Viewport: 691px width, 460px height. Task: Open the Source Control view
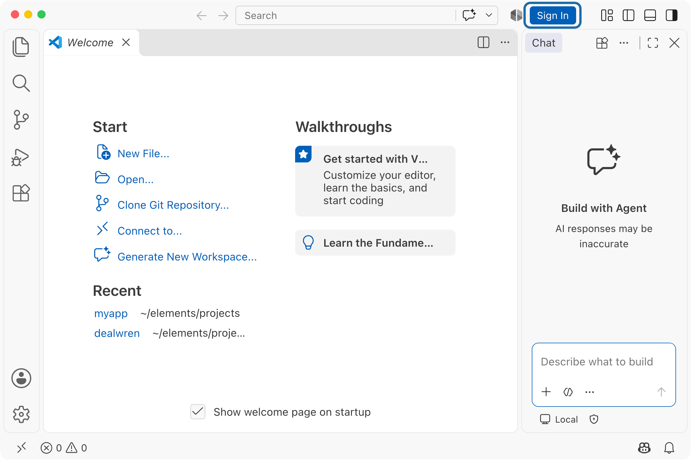(x=21, y=120)
